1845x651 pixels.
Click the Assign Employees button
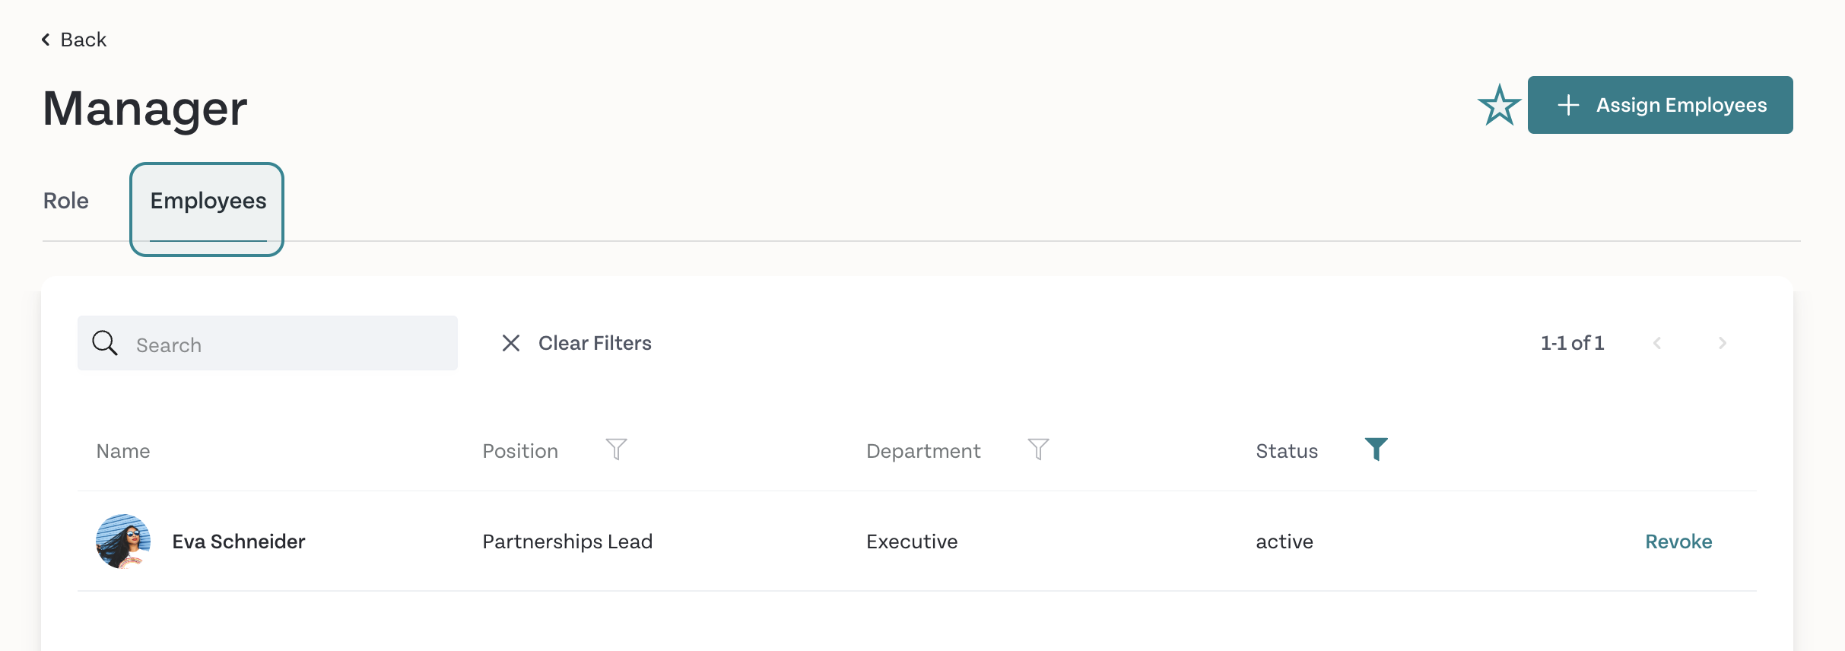coord(1660,105)
